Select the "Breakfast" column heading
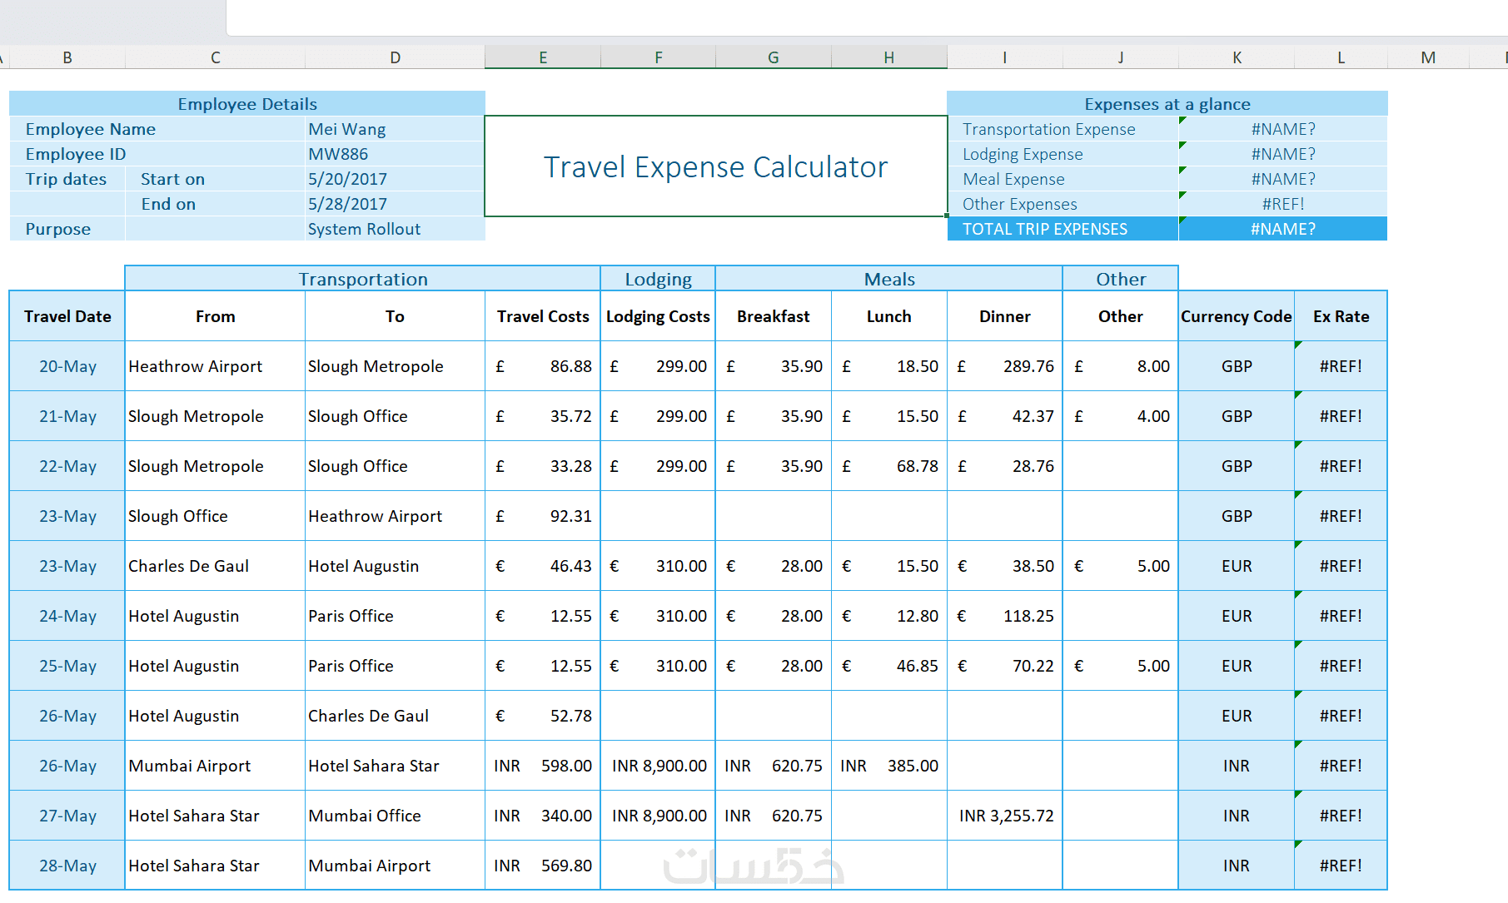This screenshot has height=903, width=1508. pyautogui.click(x=774, y=316)
